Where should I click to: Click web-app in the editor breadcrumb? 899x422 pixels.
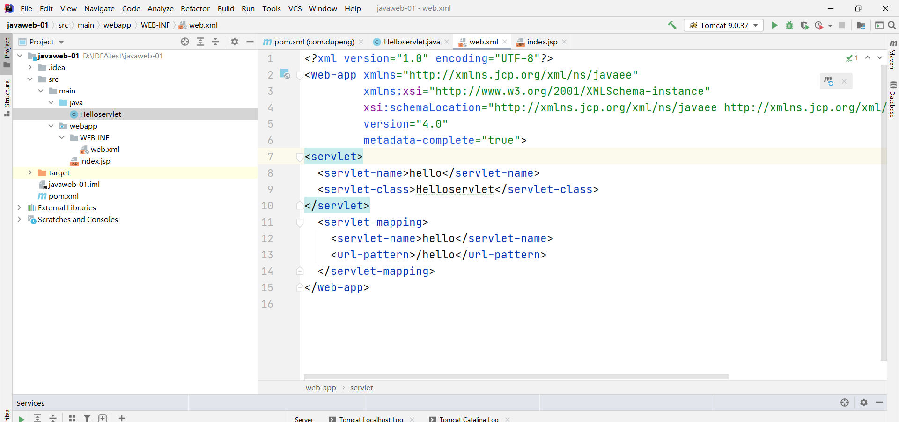click(321, 387)
